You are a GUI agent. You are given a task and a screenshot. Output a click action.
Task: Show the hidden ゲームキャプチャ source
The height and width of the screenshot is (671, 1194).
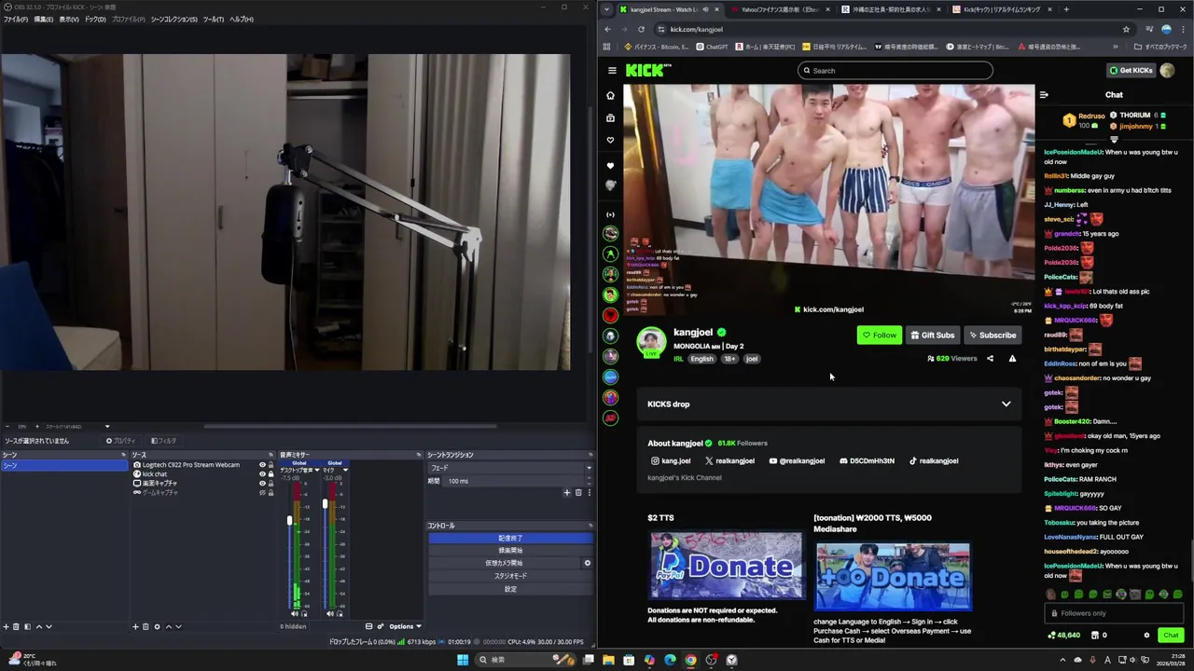[x=262, y=492]
